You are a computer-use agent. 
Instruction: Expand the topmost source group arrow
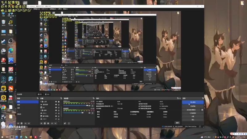[x=41, y=102]
